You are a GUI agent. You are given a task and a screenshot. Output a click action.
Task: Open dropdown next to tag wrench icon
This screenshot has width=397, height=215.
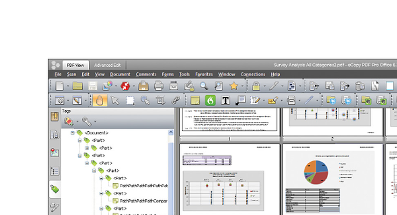[x=95, y=121]
